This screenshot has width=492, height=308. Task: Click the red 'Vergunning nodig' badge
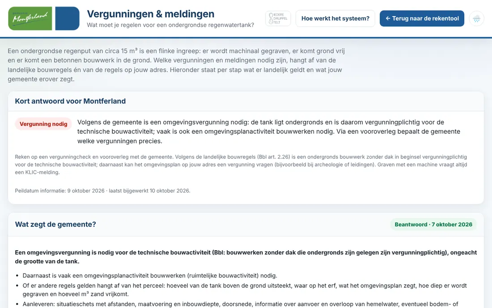pos(43,124)
